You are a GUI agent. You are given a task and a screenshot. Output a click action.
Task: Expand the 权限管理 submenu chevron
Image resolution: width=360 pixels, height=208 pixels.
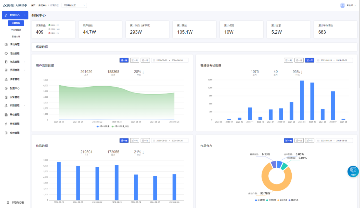25,105
